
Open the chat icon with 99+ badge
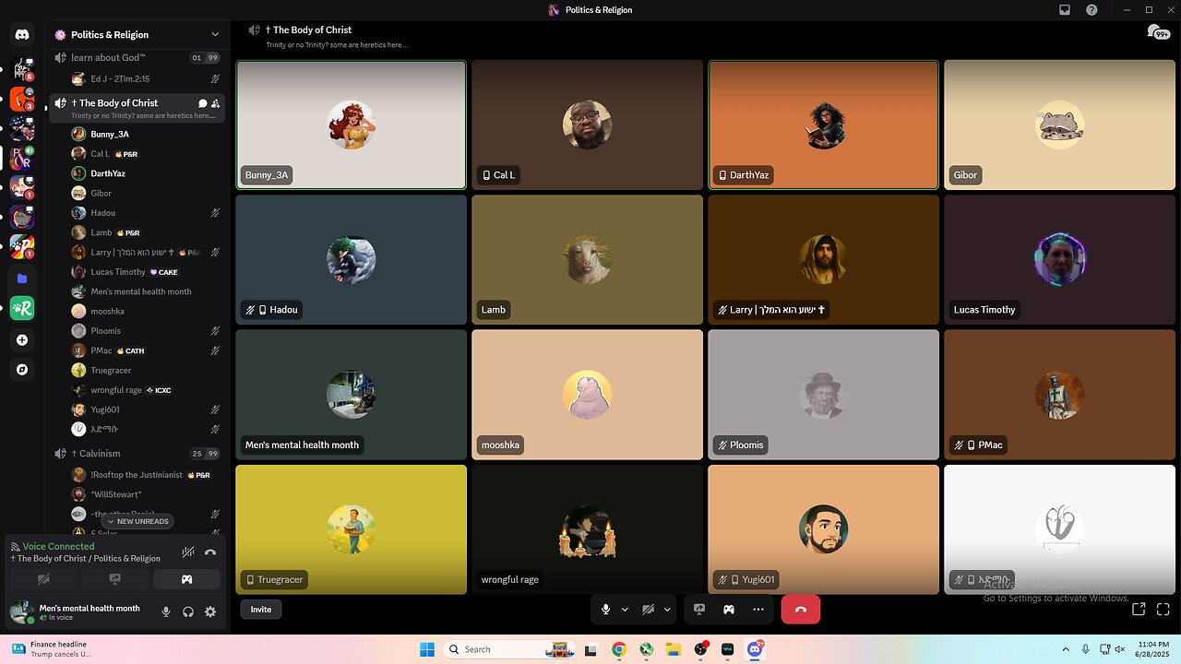coord(1158,32)
